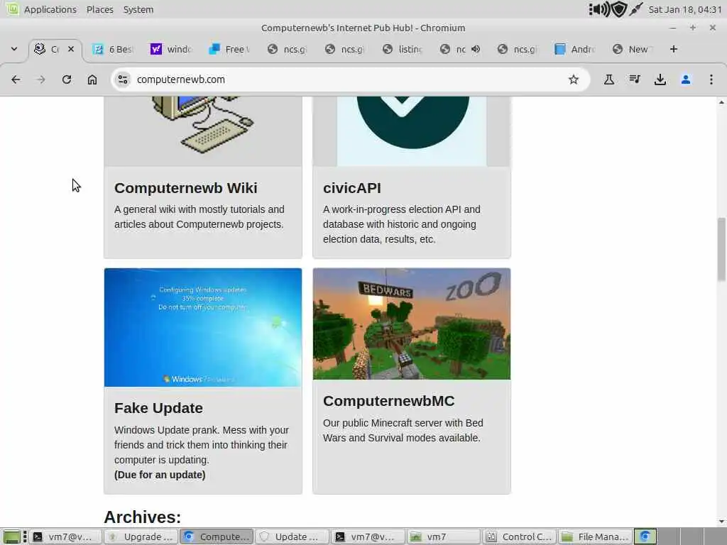
Task: Switch to the 'Andr' tab
Action: [x=574, y=49]
